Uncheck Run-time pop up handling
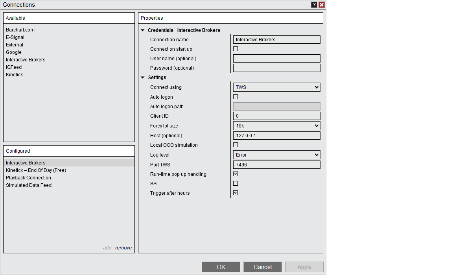This screenshot has height=275, width=453. pos(236,174)
